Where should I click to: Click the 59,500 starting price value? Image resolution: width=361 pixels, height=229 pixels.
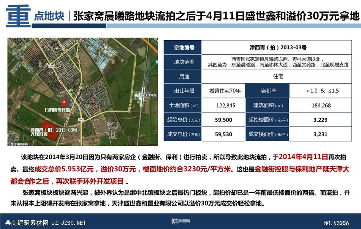tap(223, 120)
